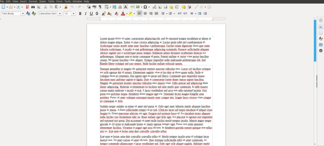Toggle Italic formatting
The width and height of the screenshot is (324, 146).
(86, 14)
